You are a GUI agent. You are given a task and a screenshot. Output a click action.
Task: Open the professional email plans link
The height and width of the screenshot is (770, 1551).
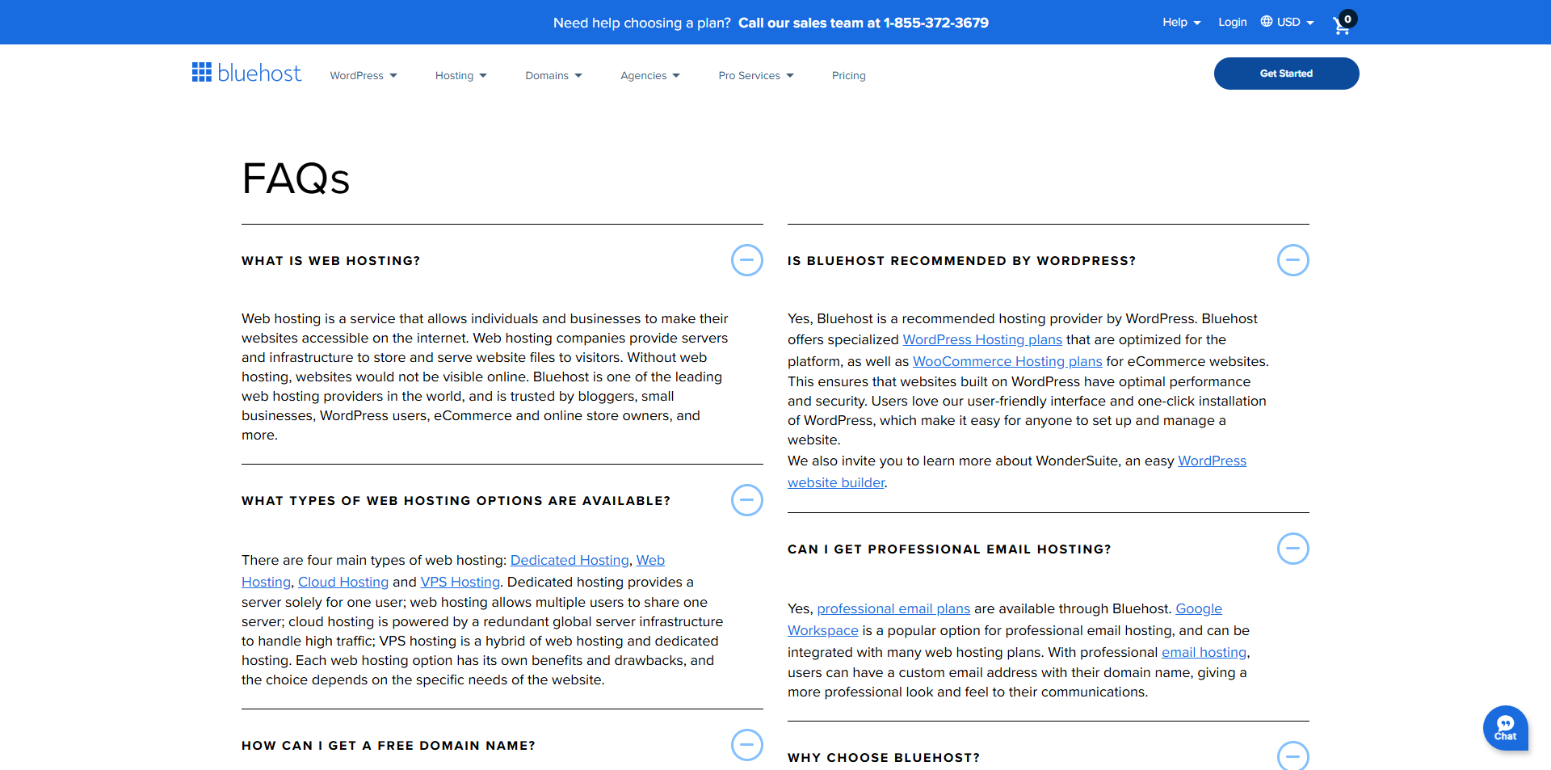(x=893, y=608)
